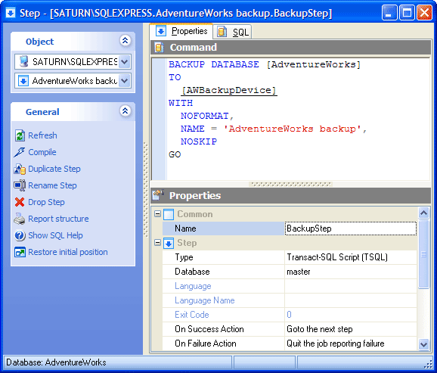Click the Report structure link
The width and height of the screenshot is (437, 373).
[x=58, y=219]
